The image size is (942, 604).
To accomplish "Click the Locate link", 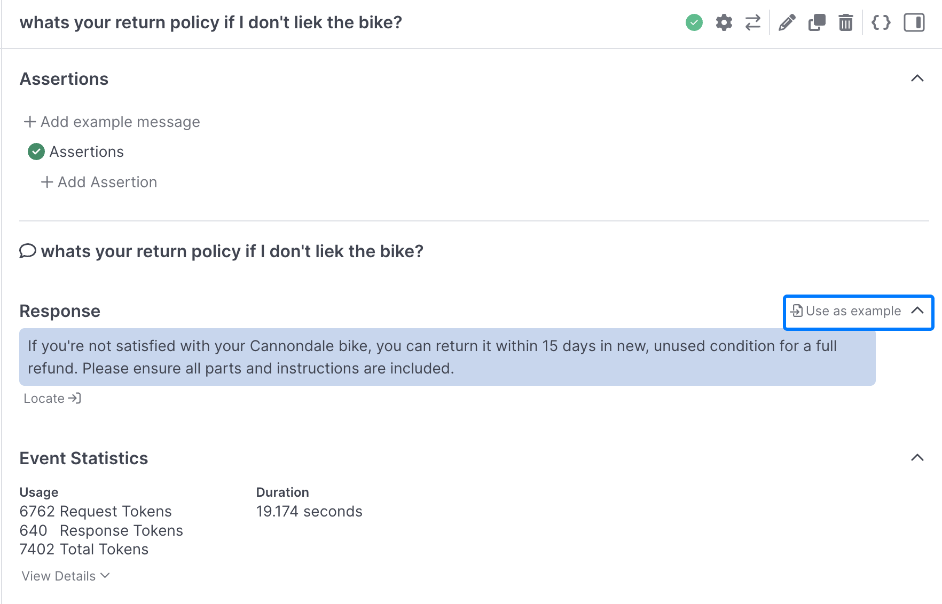I will [52, 398].
